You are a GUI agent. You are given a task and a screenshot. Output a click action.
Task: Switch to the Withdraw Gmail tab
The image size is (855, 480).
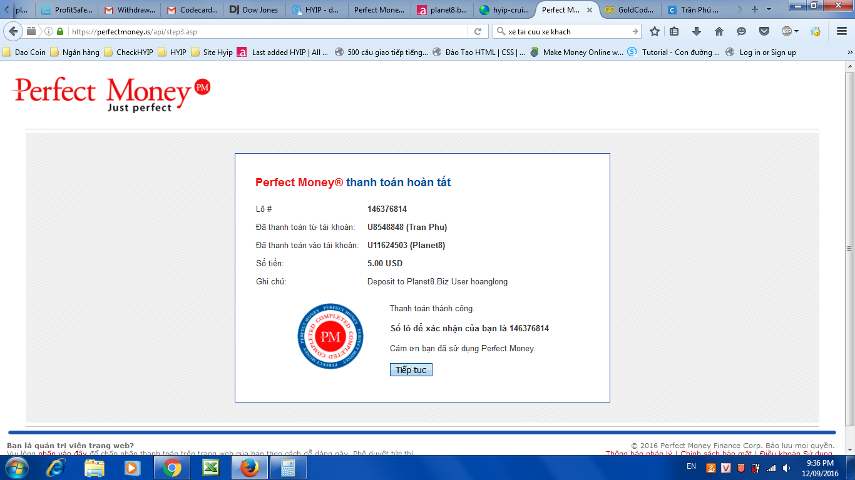pos(129,10)
